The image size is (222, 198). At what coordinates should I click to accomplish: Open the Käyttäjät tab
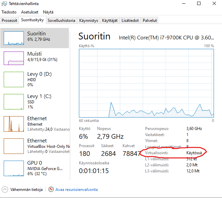[110, 21]
